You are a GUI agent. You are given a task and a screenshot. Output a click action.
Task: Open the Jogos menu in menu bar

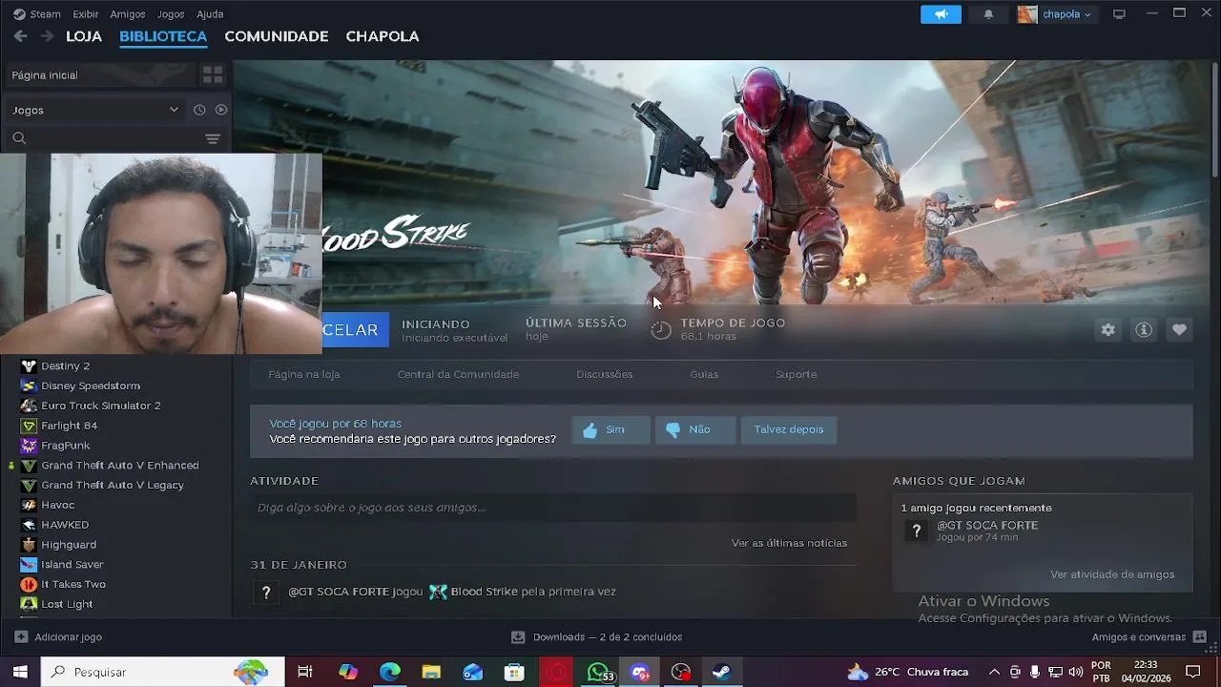point(171,14)
